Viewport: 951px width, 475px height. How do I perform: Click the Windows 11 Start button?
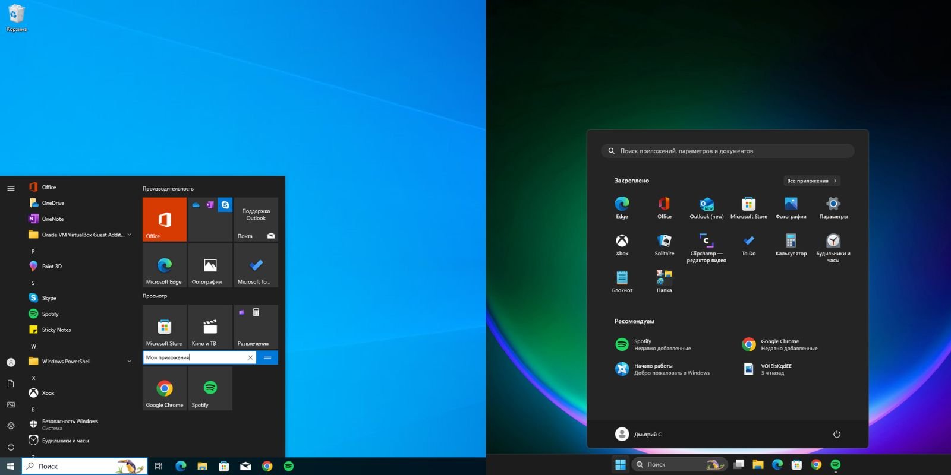[x=621, y=464]
